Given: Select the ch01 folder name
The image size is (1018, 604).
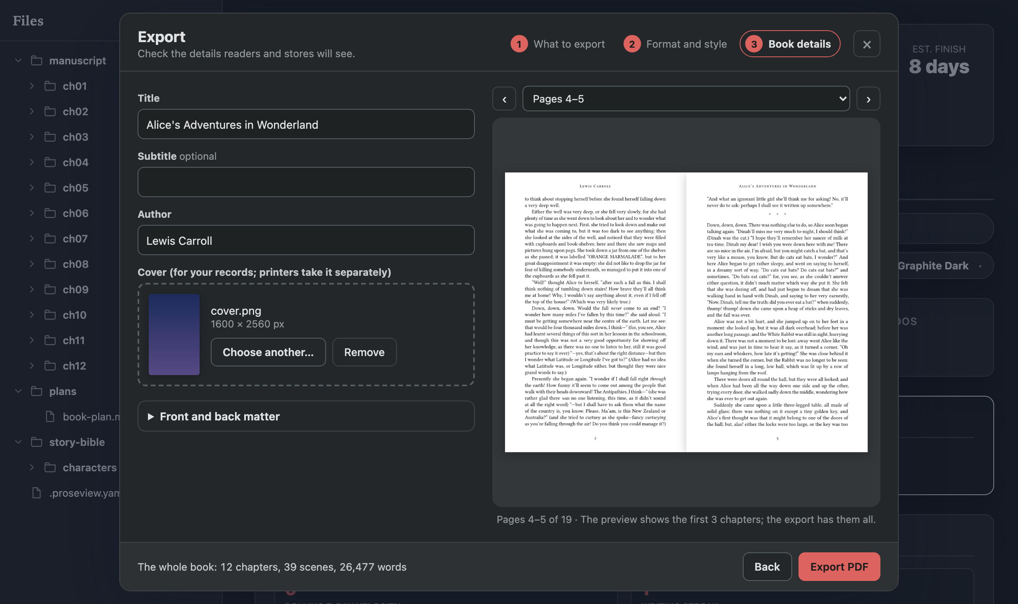Looking at the screenshot, I should click(x=75, y=86).
